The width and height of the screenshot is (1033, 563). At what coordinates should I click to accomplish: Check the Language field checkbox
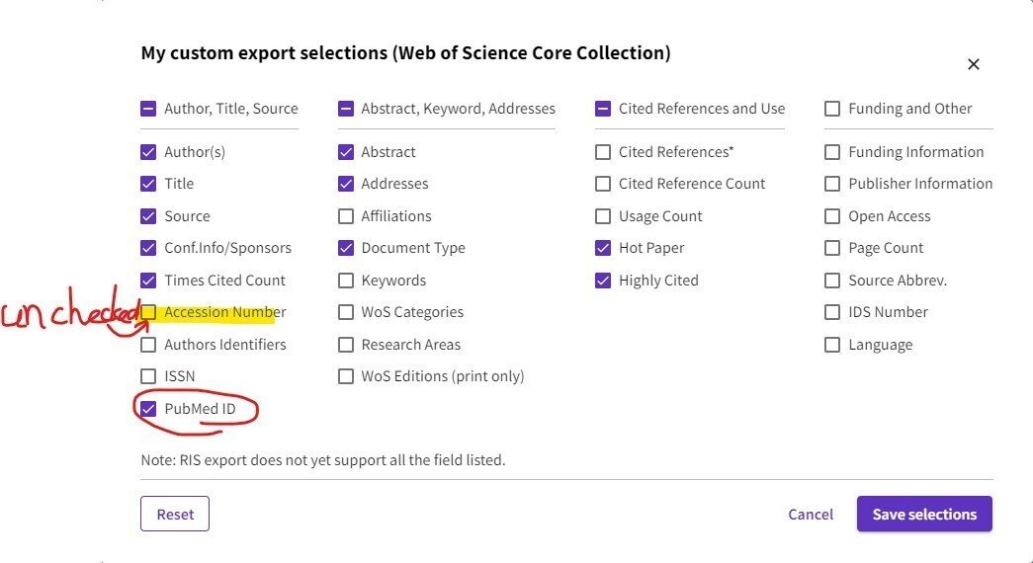[832, 345]
